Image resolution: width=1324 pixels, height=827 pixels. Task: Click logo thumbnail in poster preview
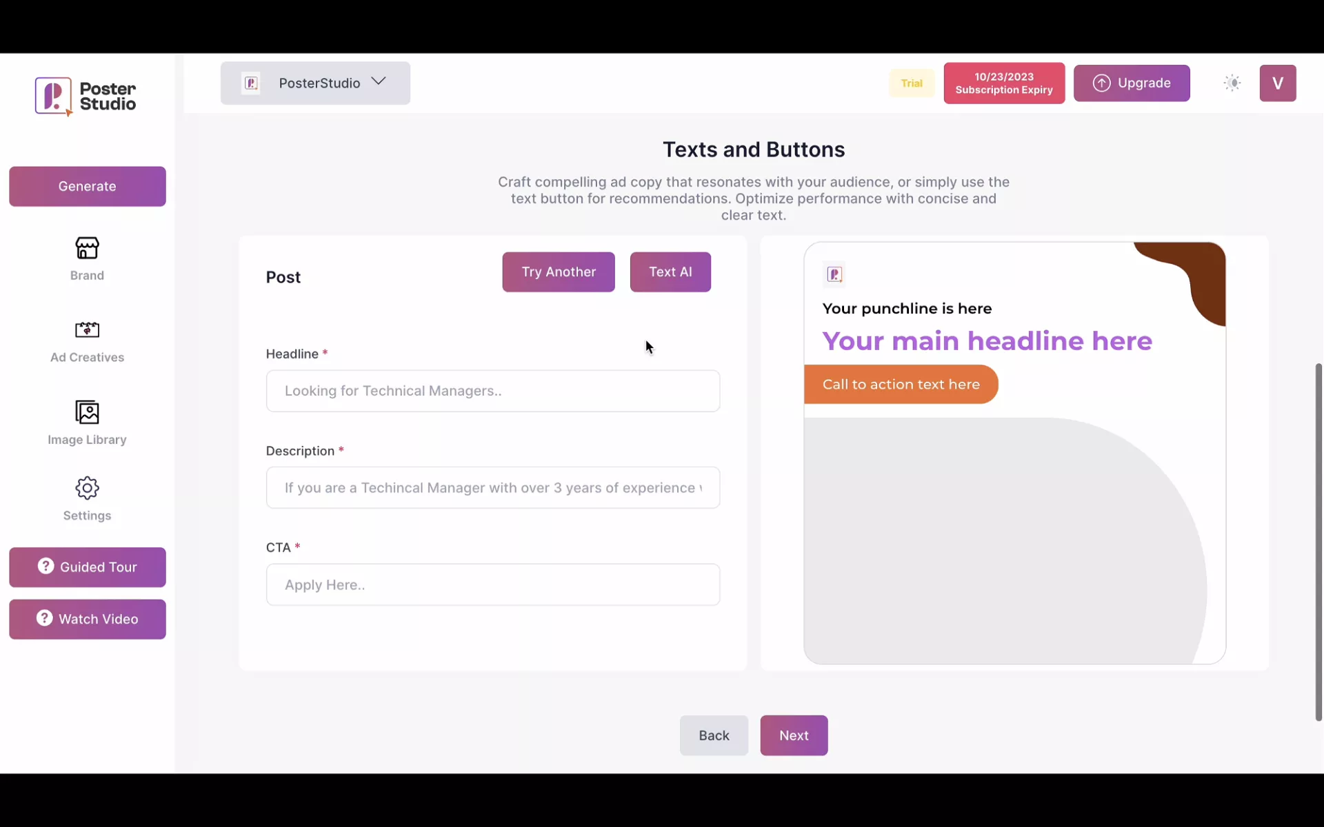[x=834, y=274]
